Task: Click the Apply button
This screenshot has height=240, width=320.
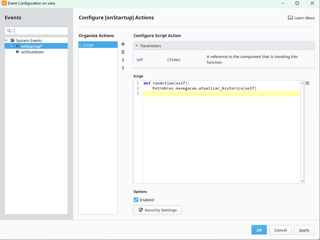Action: [304, 230]
